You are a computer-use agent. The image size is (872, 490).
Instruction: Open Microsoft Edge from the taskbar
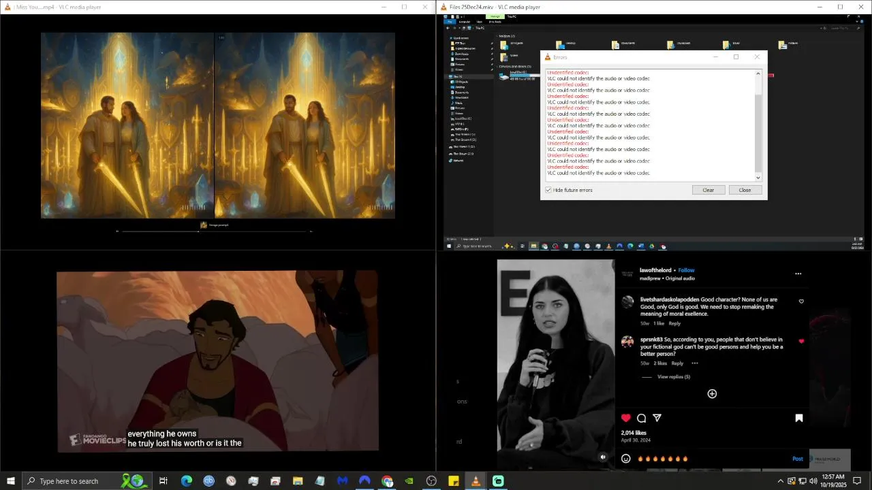pyautogui.click(x=186, y=481)
